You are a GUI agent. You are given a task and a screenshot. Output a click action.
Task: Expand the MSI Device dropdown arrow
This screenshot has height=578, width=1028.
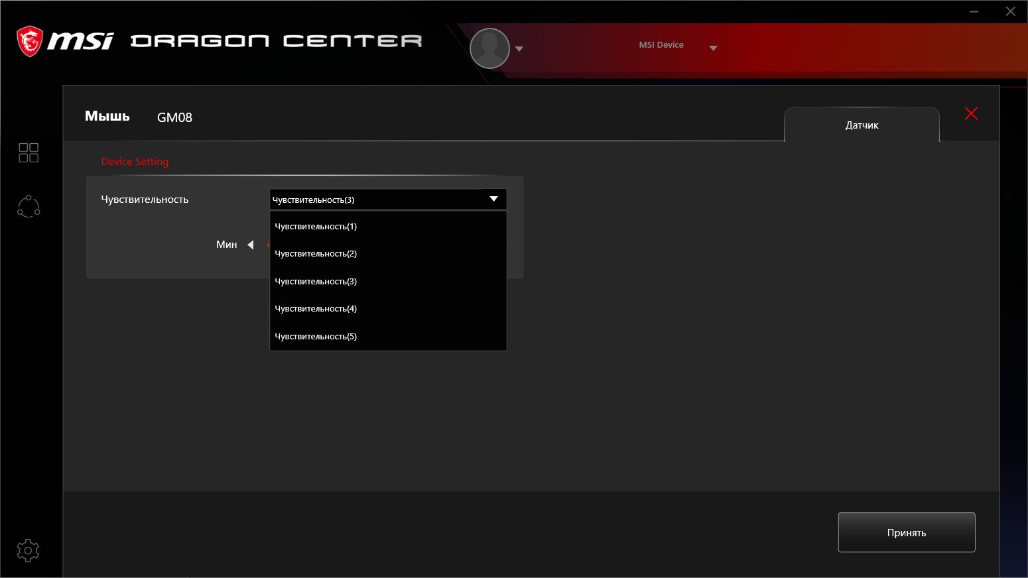tap(714, 48)
